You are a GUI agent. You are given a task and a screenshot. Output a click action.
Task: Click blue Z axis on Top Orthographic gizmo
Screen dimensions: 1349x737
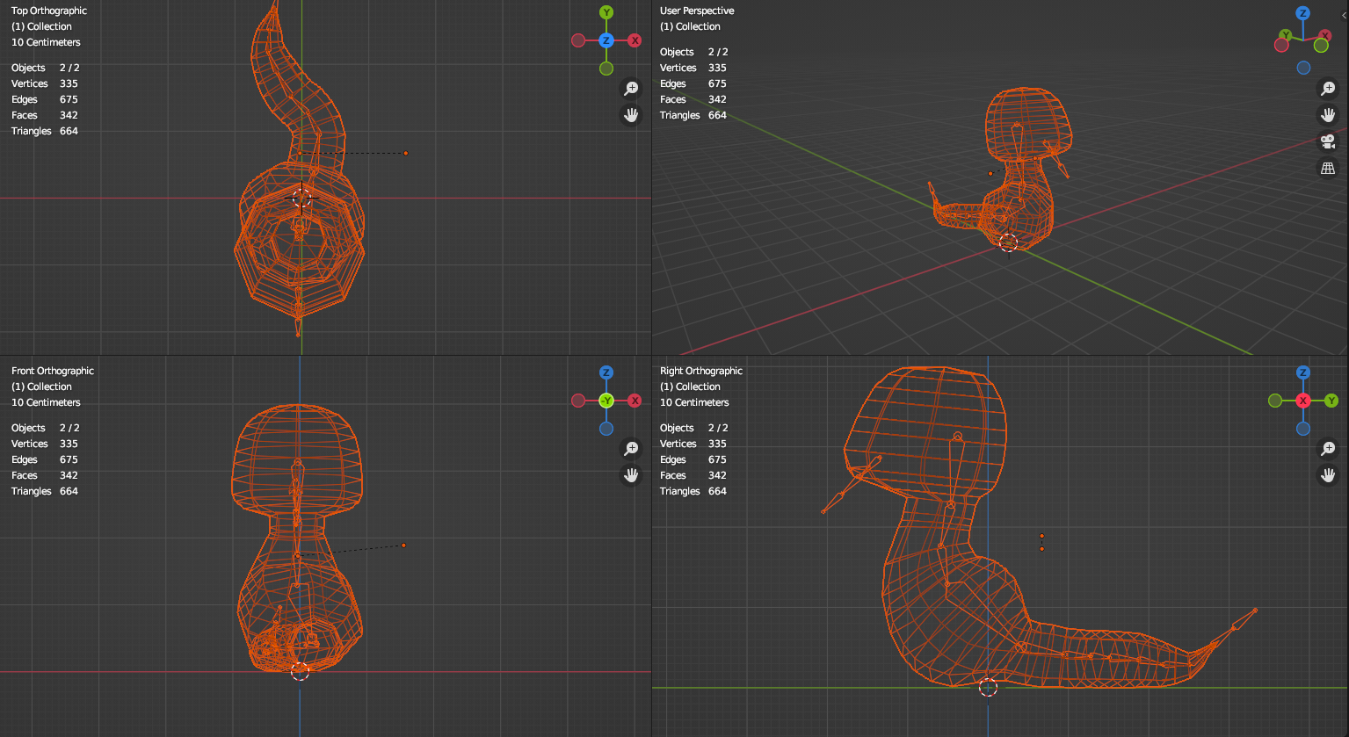606,40
